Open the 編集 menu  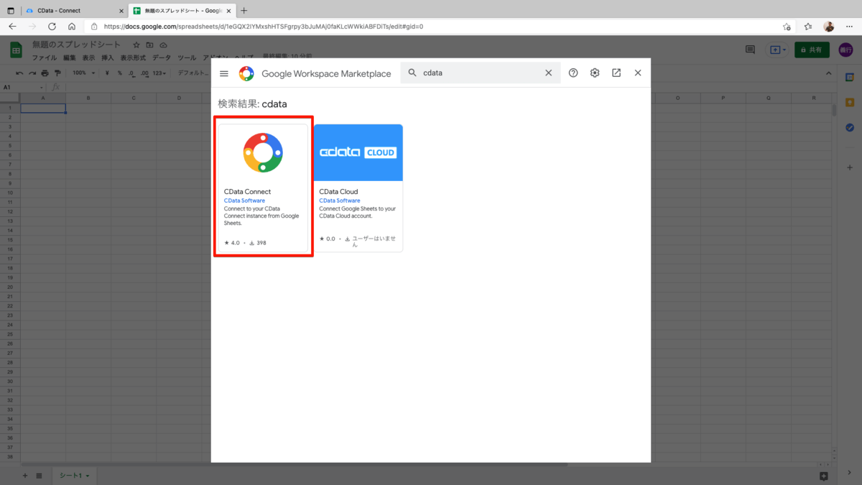click(x=70, y=57)
